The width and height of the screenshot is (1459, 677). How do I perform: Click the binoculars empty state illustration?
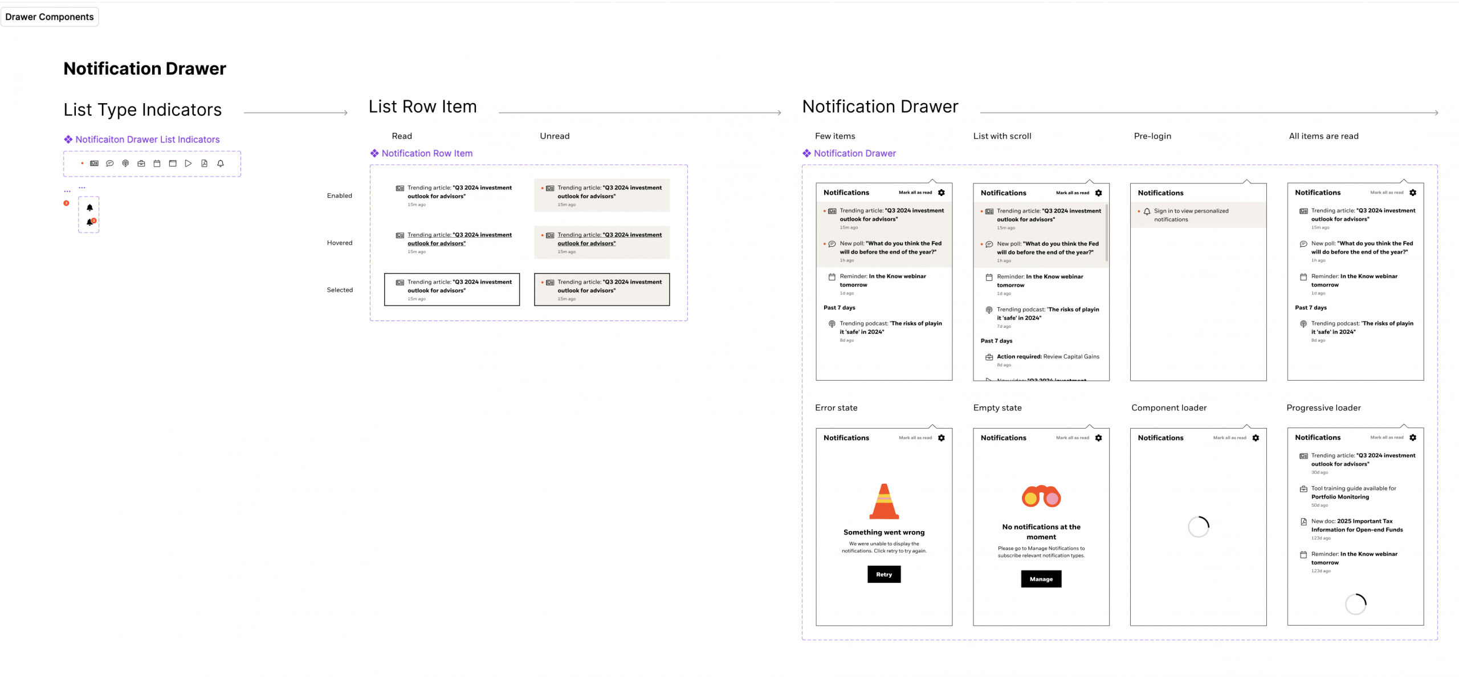click(x=1041, y=496)
